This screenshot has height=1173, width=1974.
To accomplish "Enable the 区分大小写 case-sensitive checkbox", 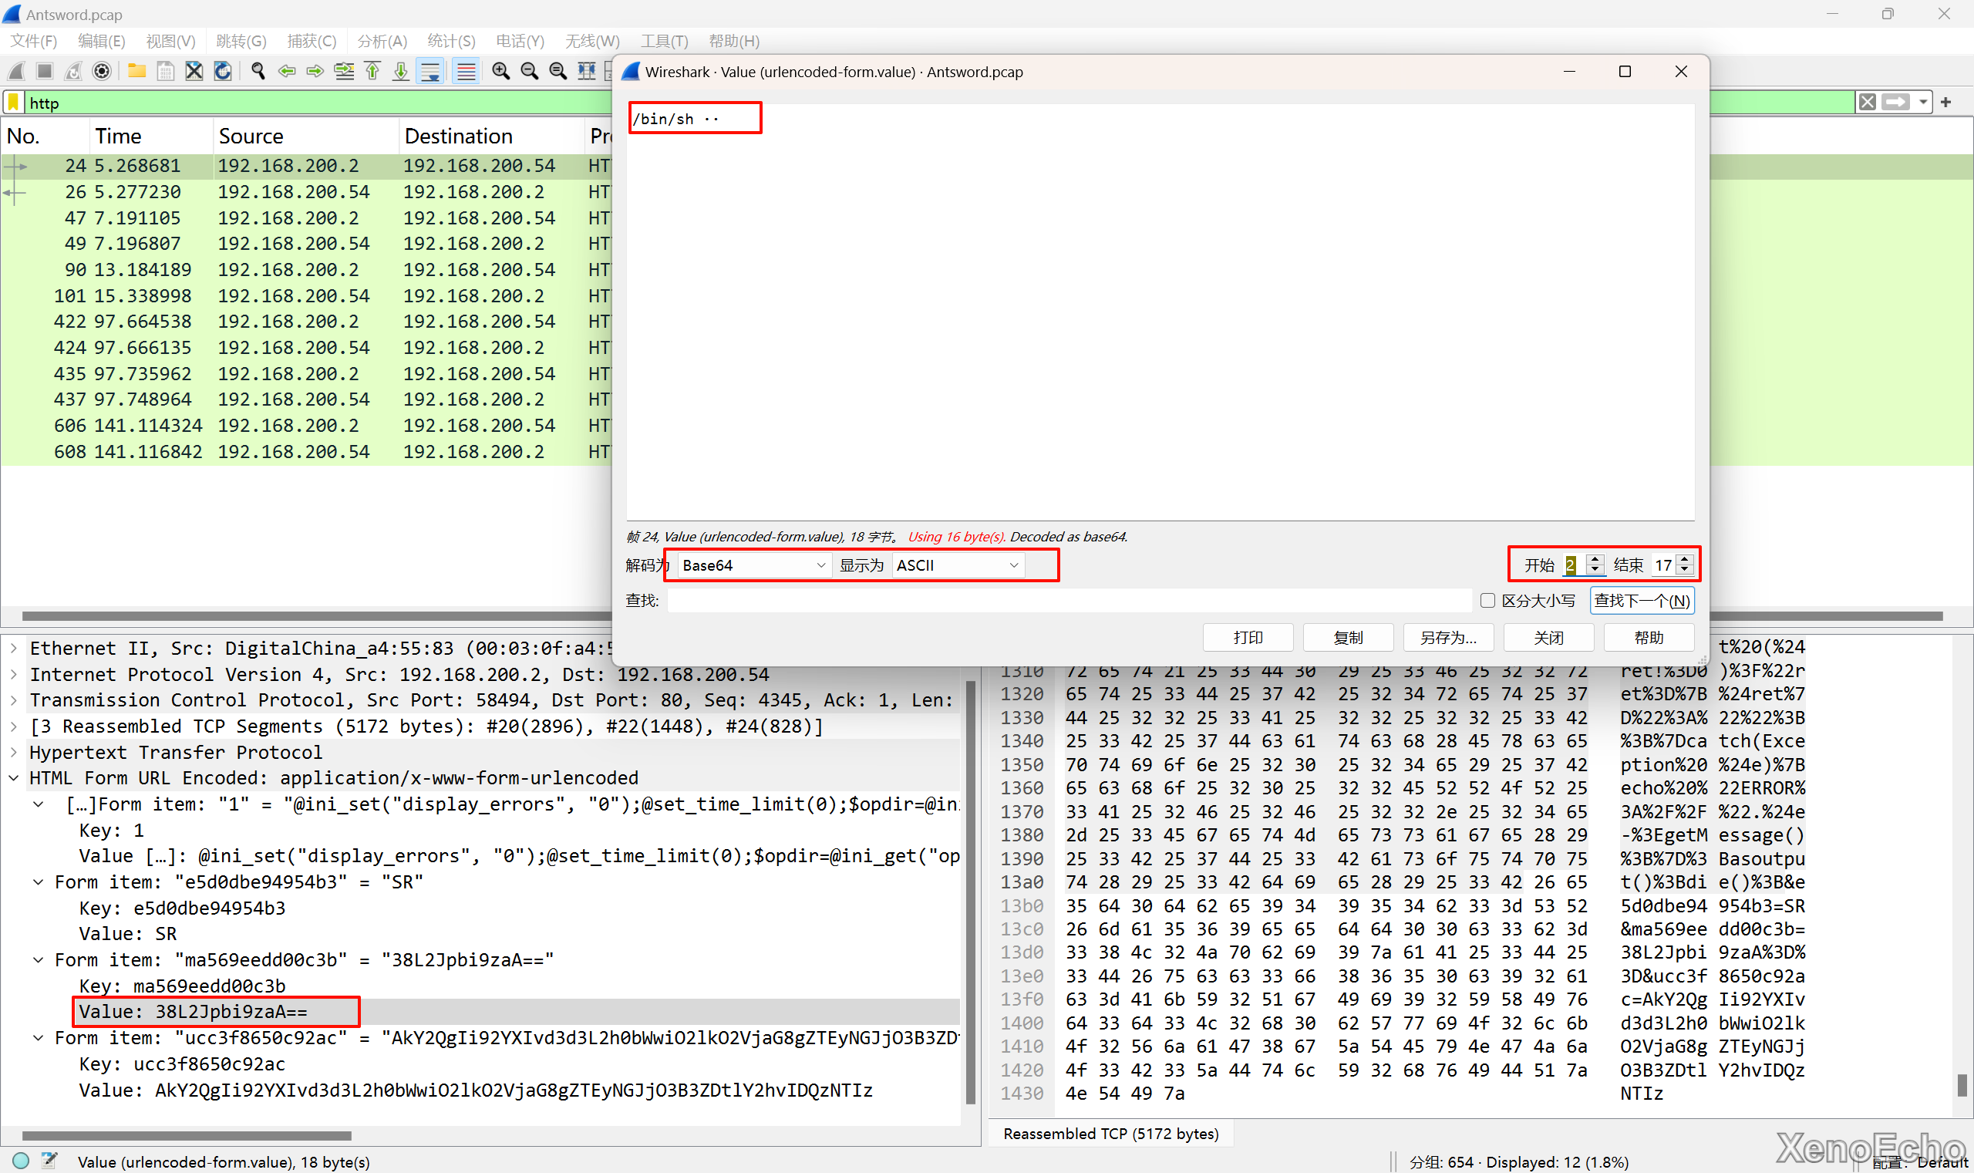I will click(1487, 601).
